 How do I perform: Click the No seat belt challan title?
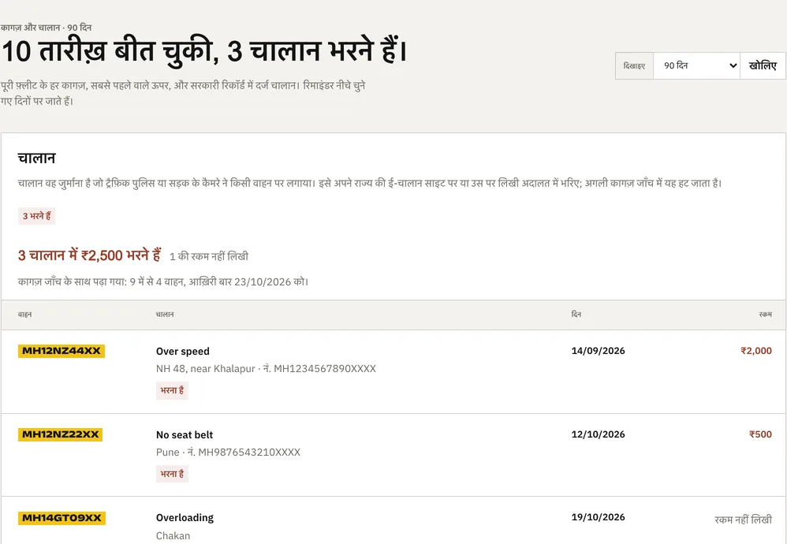pyautogui.click(x=185, y=434)
